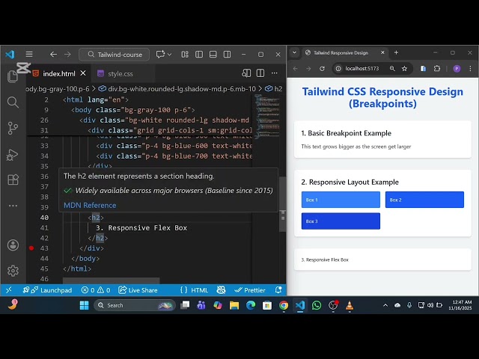Open the Accounts menu in VS Code
Screen dimensions: 479x359
[13, 245]
